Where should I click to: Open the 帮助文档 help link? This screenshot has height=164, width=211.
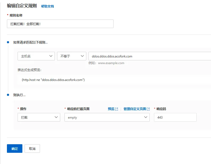coord(47,6)
